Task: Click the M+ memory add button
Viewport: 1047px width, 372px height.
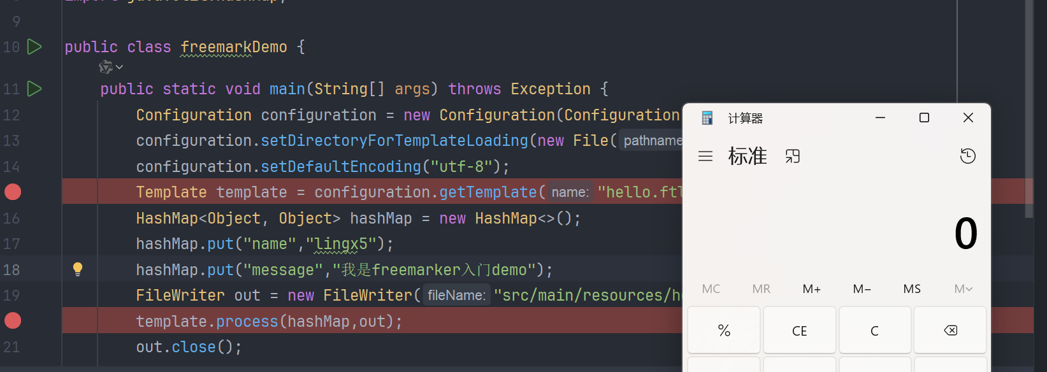Action: [811, 289]
